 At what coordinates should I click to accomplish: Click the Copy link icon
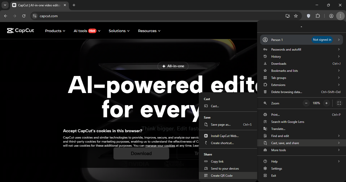[x=206, y=161]
